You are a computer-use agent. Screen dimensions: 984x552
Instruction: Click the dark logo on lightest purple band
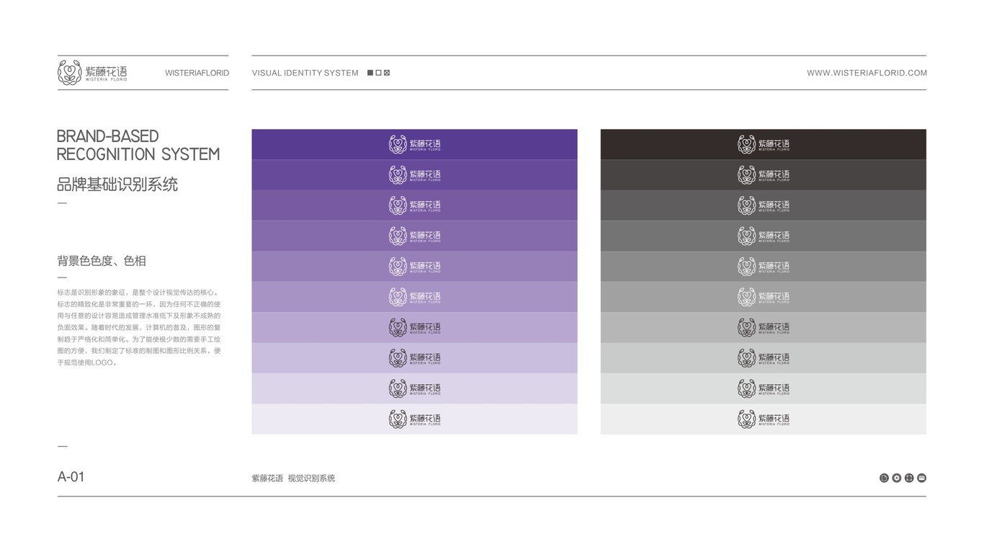[x=414, y=419]
